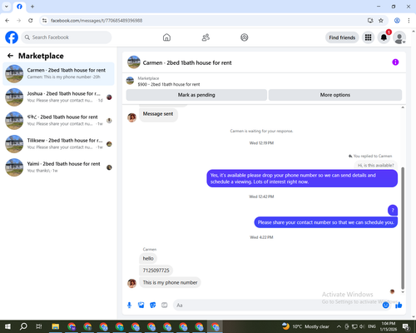The image size is (416, 333).
Task: Click the 'This is my phone number' message
Action: (170, 282)
